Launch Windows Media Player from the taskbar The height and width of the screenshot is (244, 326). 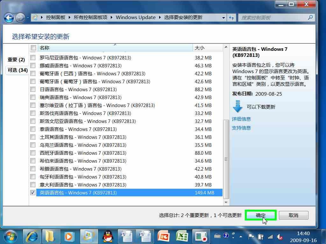pyautogui.click(x=69, y=236)
